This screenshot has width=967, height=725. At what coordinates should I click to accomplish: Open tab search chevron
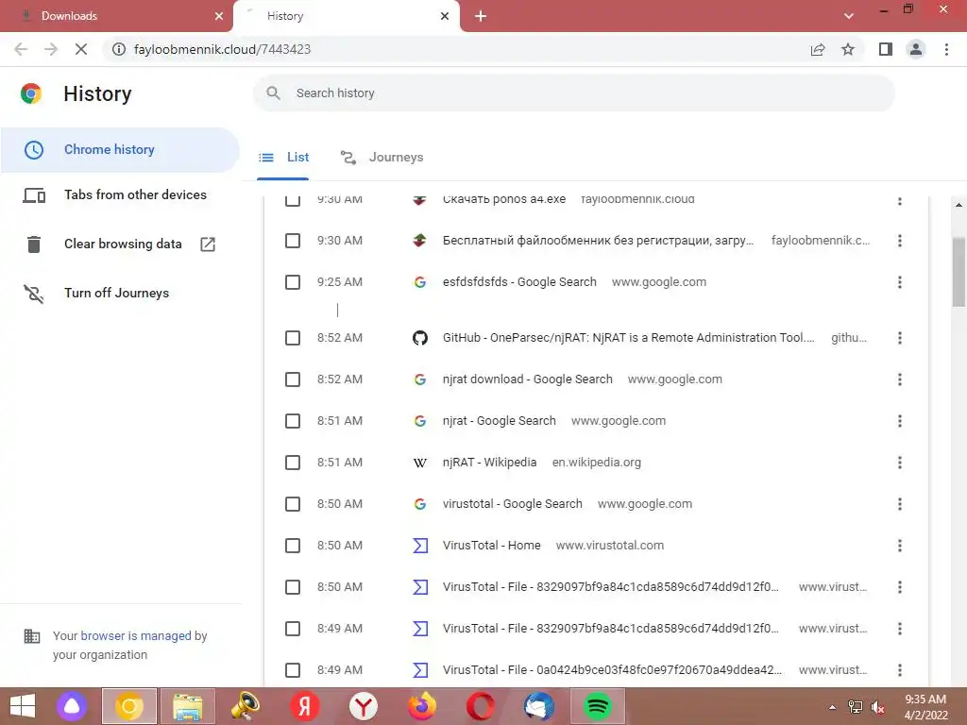pyautogui.click(x=849, y=16)
